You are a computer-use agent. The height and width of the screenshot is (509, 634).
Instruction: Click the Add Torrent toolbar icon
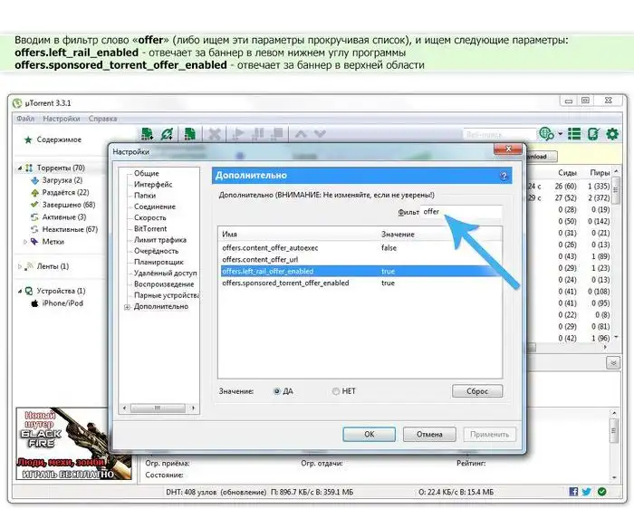(147, 134)
